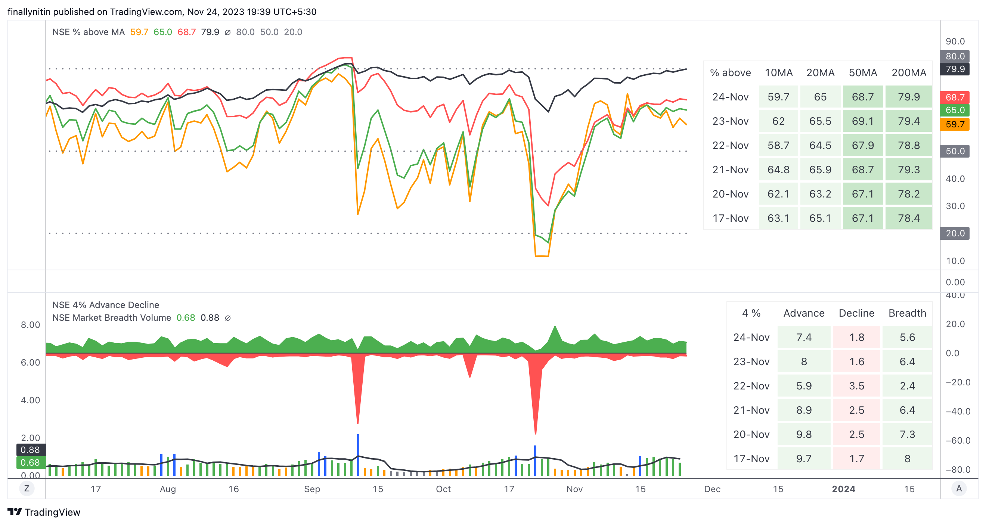
Task: Click the 21-Nov 10MA value 64.8
Action: tap(779, 170)
